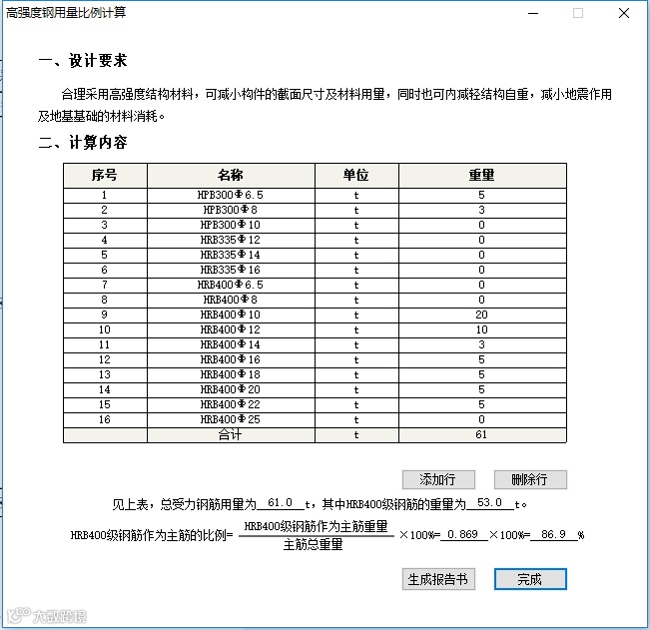Image resolution: width=650 pixels, height=630 pixels.
Task: Click the 添加行 button
Action: coord(438,479)
